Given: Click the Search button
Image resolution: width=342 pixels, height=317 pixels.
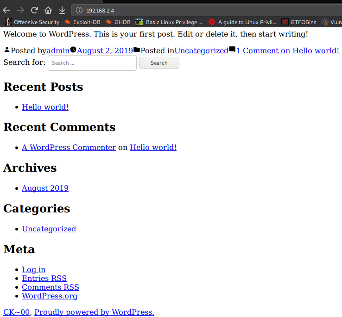Looking at the screenshot, I should point(159,63).
